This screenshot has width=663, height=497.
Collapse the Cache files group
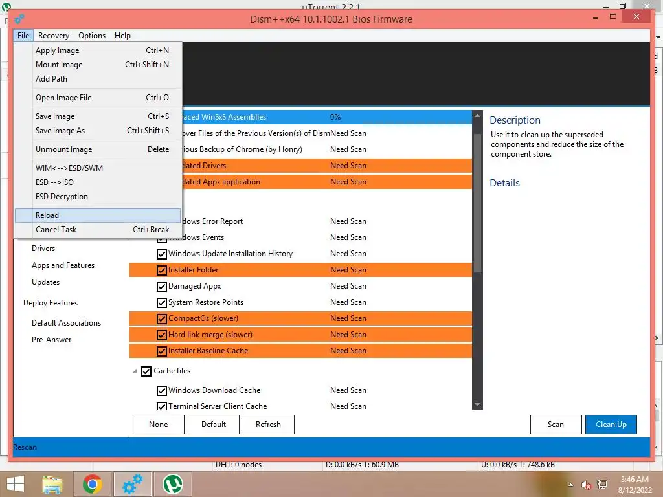pyautogui.click(x=135, y=371)
